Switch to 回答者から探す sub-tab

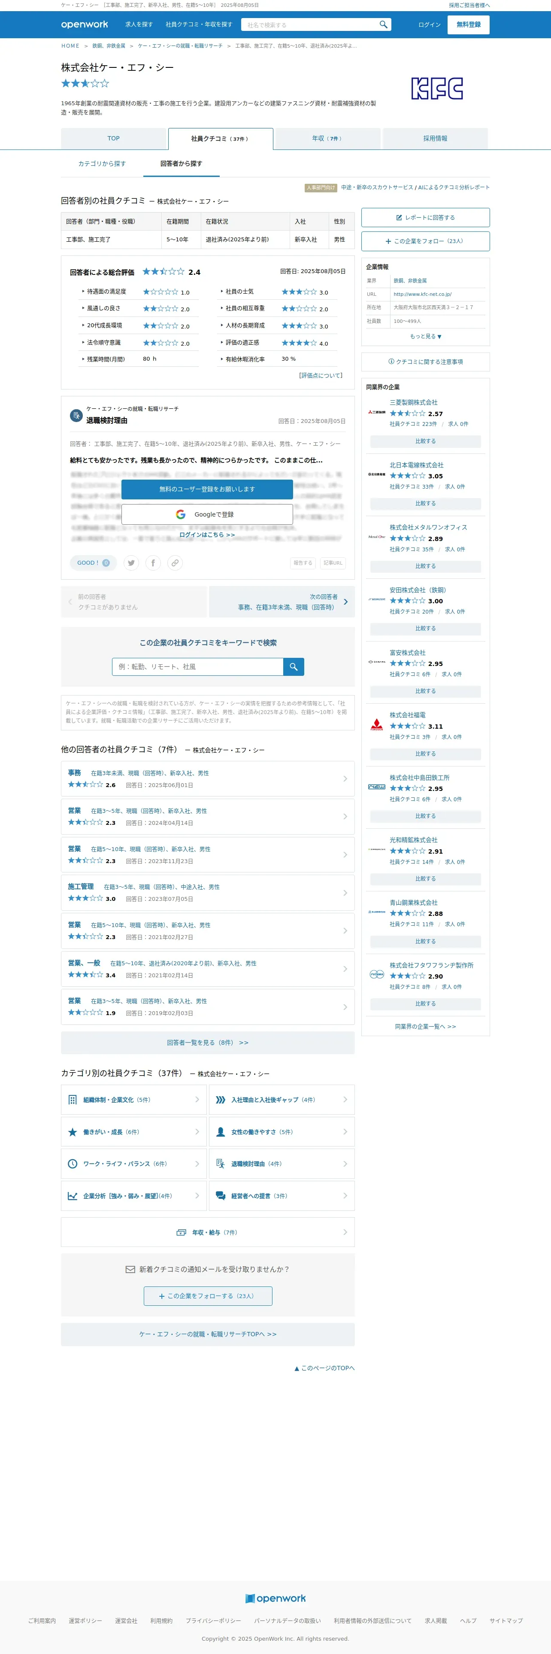click(x=182, y=164)
